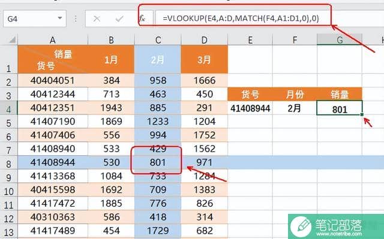Select column D header
384x239 pixels.
click(x=205, y=40)
